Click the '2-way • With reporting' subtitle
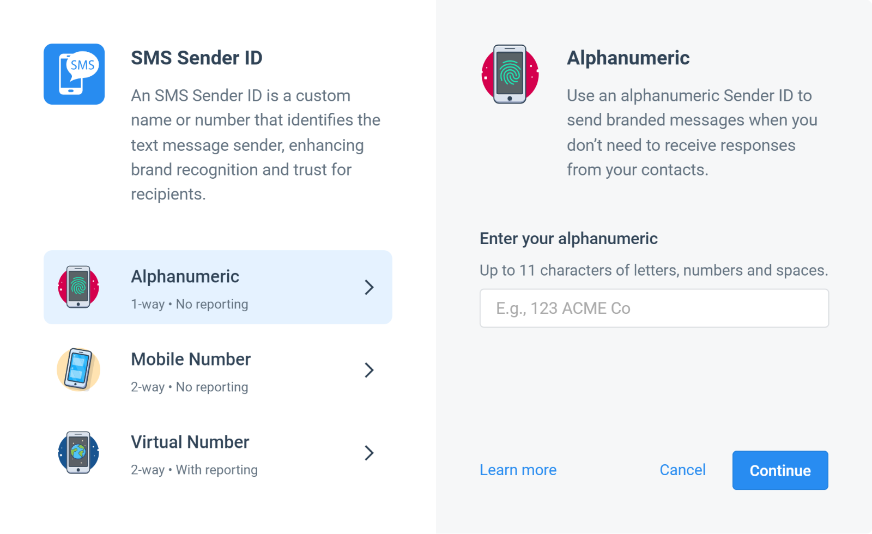 coord(194,470)
